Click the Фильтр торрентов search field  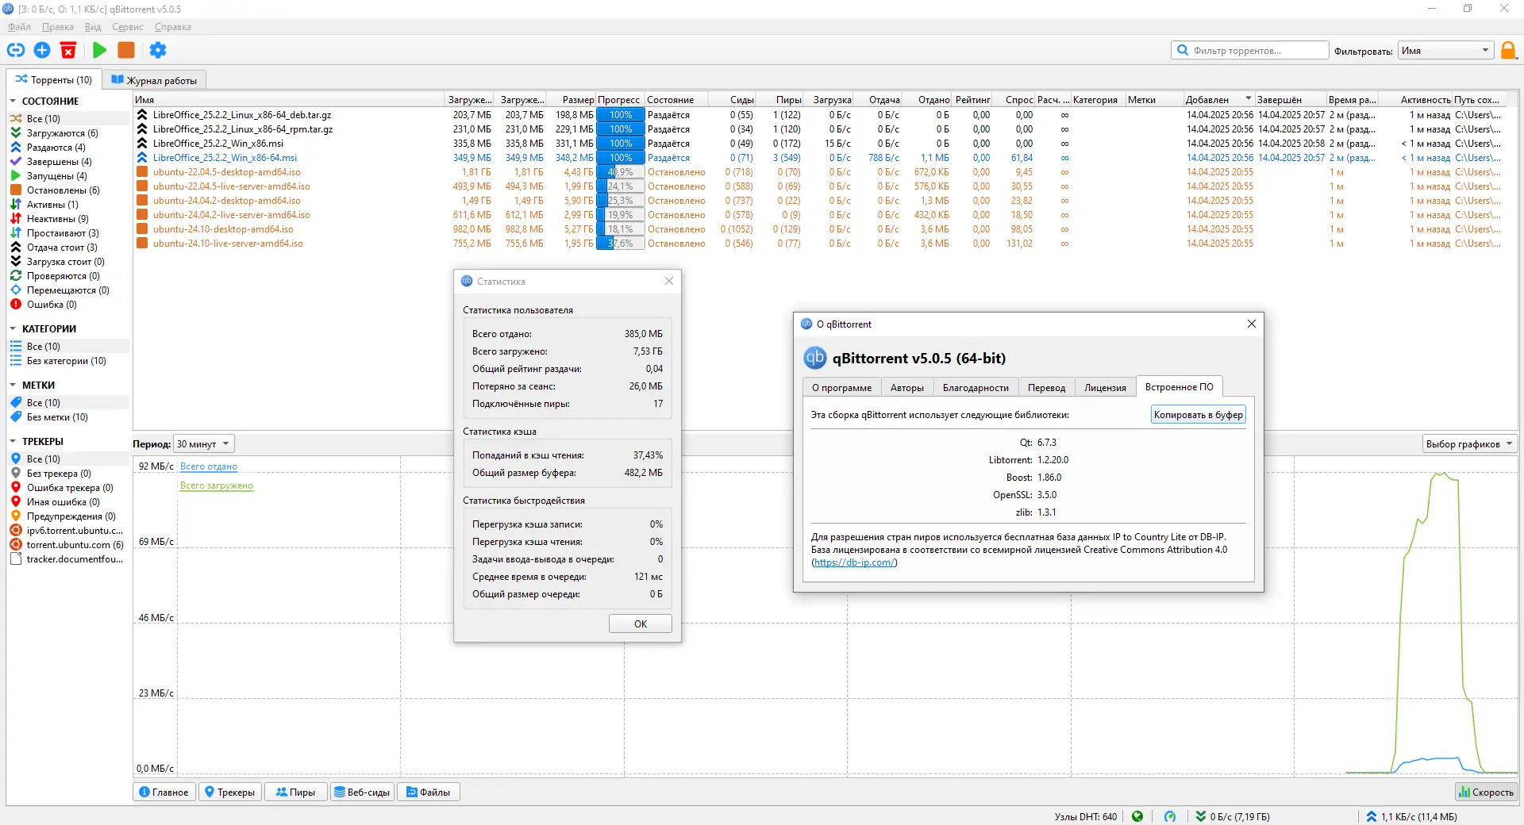click(1249, 49)
